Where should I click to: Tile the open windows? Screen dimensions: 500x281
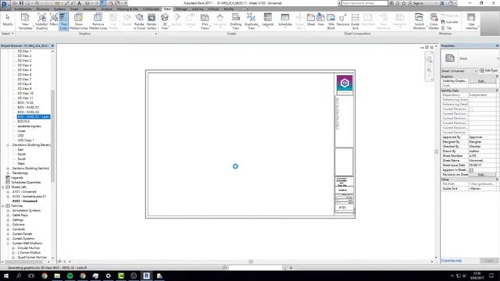coord(446,28)
